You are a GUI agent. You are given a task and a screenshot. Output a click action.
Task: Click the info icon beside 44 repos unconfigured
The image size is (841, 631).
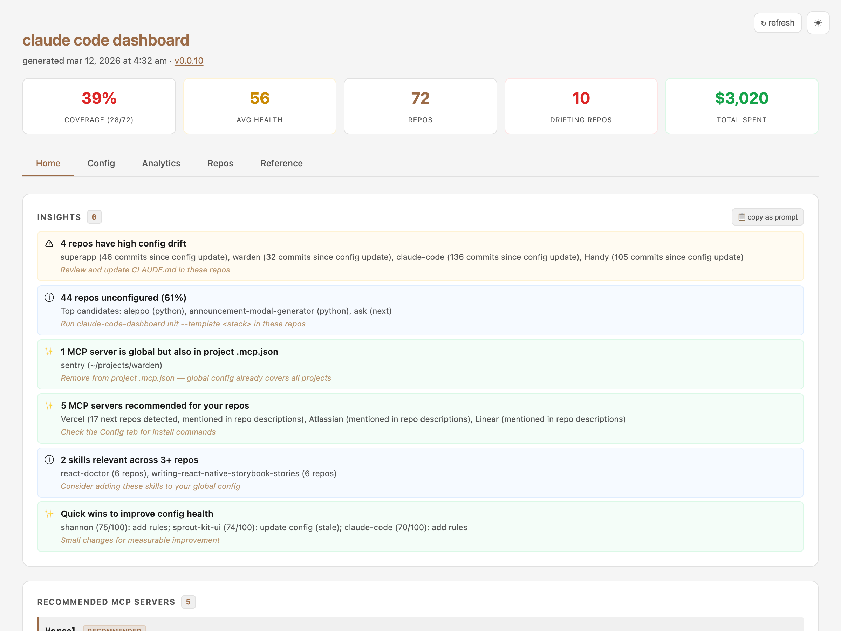[49, 297]
